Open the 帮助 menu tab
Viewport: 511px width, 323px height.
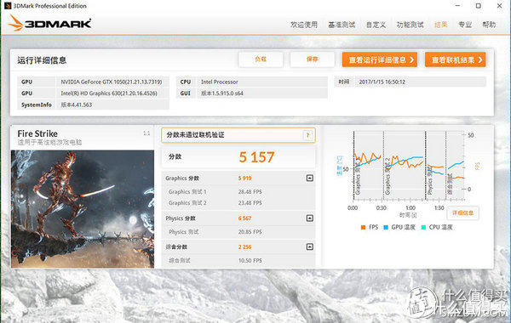[x=489, y=25]
